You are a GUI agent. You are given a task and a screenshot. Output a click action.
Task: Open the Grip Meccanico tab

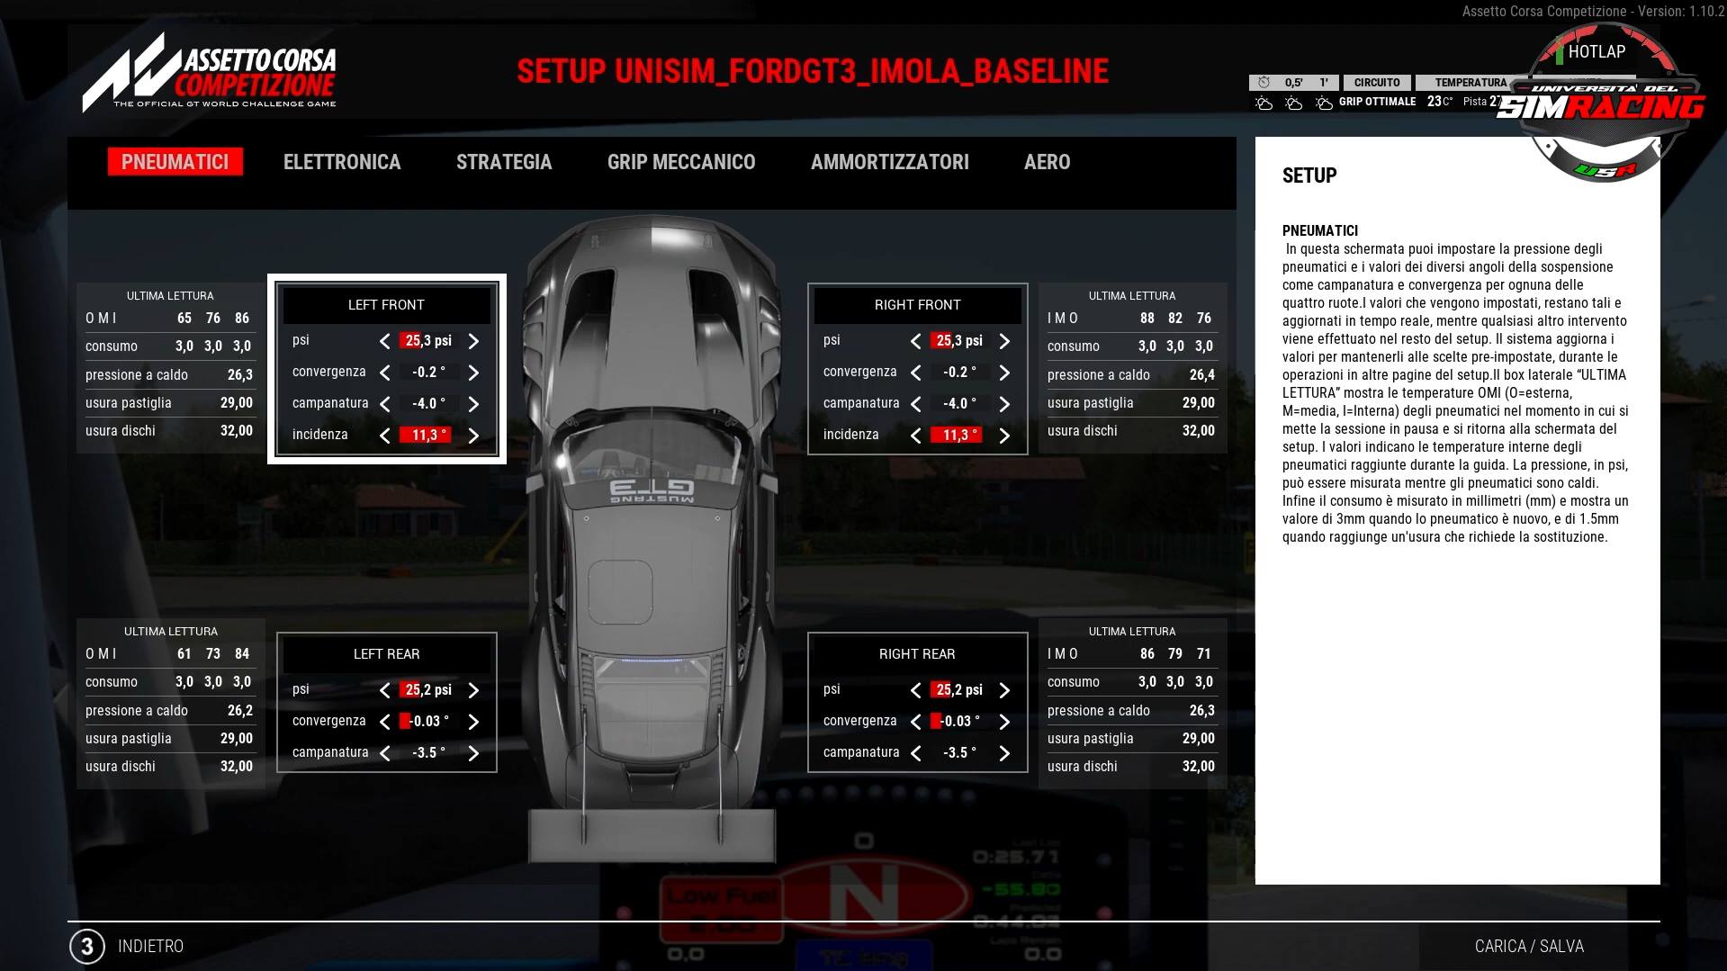tap(681, 162)
